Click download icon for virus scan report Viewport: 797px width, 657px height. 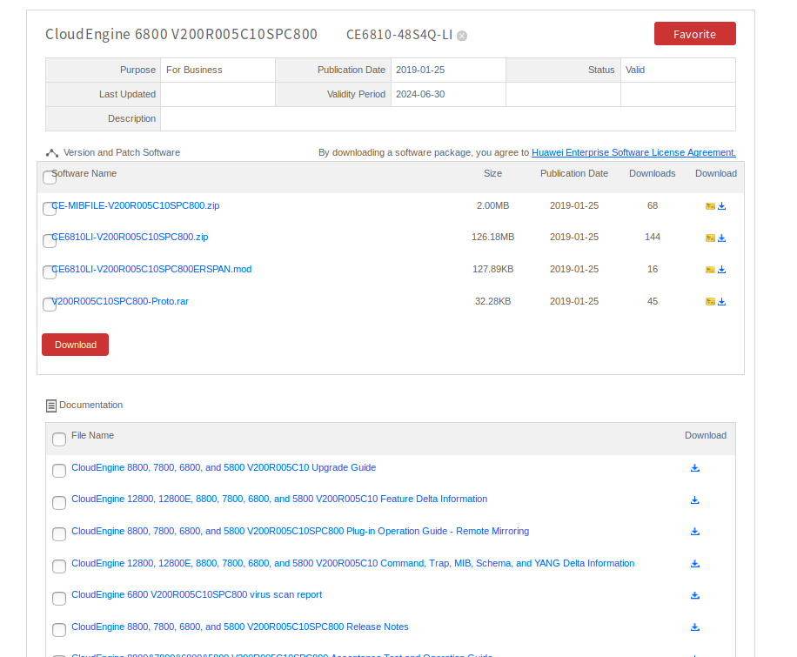(x=695, y=595)
